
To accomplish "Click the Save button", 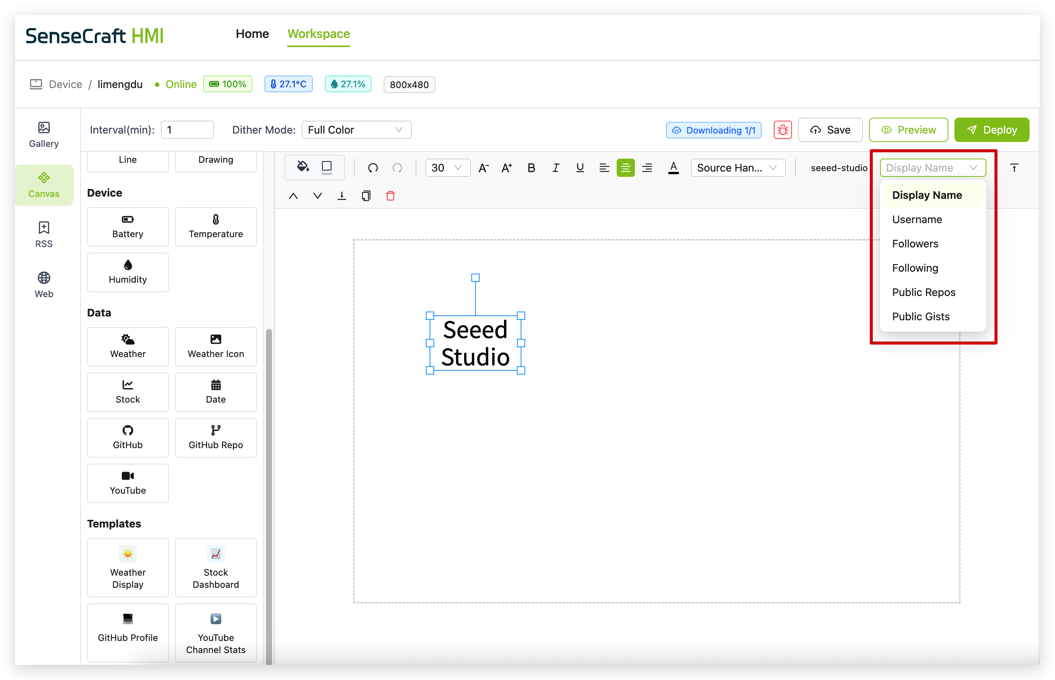I will 830,130.
